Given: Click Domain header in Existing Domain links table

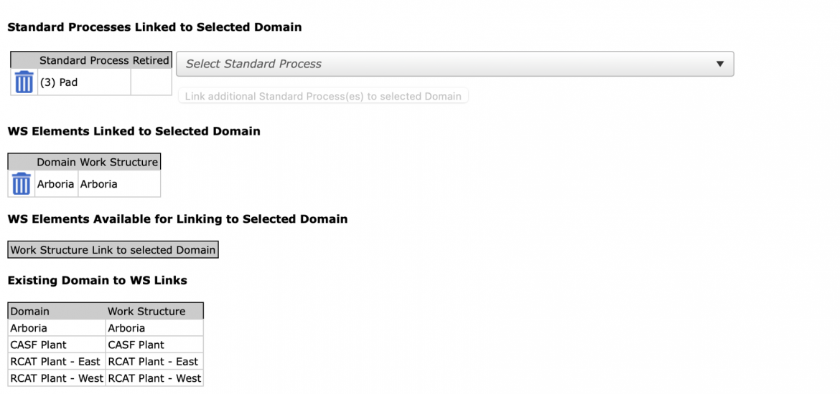Looking at the screenshot, I should tap(57, 311).
